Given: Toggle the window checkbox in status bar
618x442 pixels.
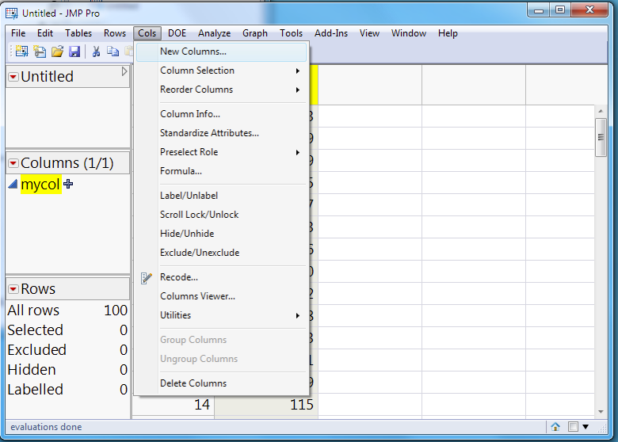Looking at the screenshot, I should click(x=573, y=426).
